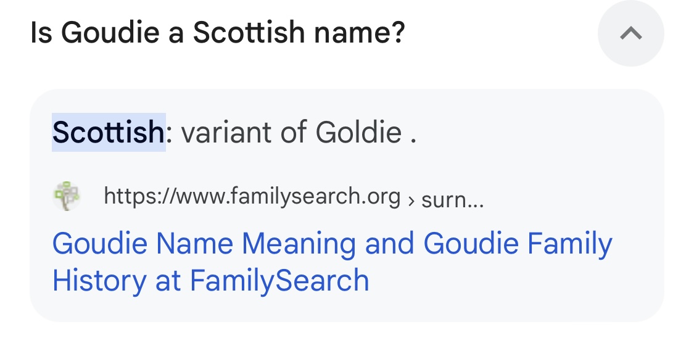Click "FamilySearch" at the end of the link title

pyautogui.click(x=279, y=281)
